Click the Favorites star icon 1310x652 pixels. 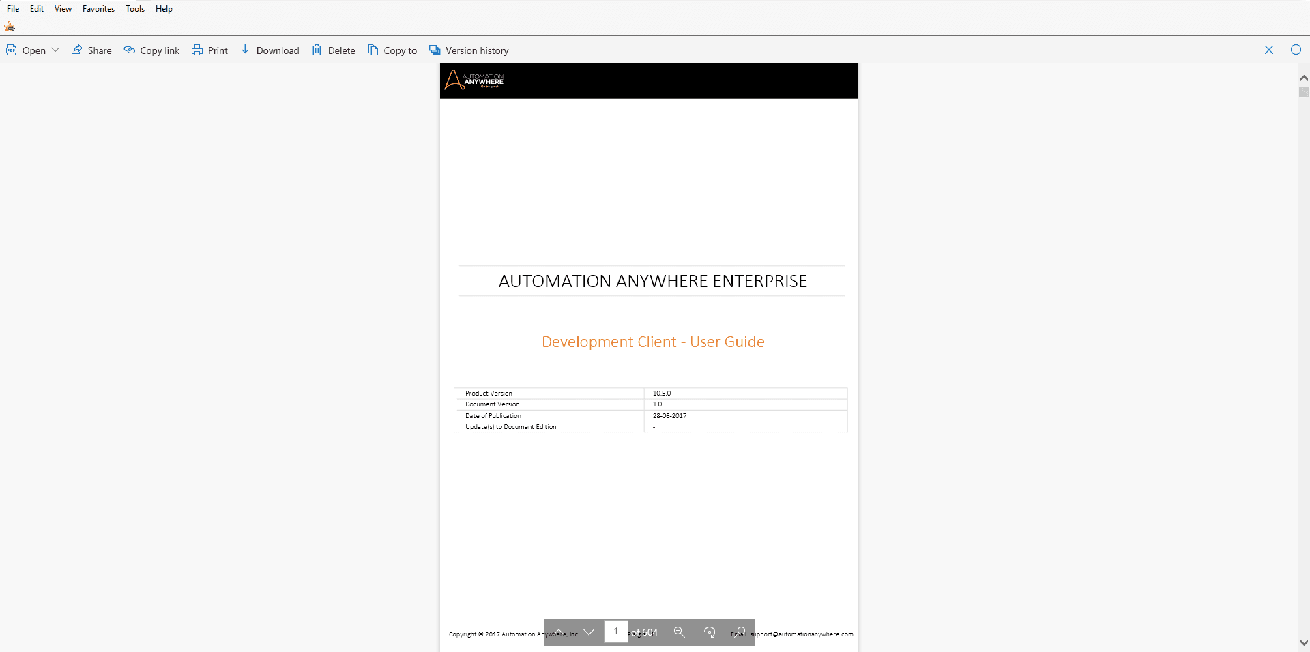click(x=10, y=27)
